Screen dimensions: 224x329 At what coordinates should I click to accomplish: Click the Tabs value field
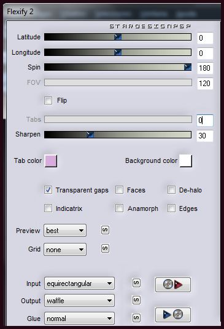tap(205, 121)
